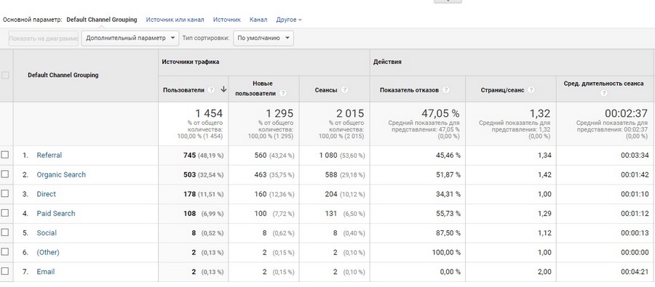Switch to Источник dimension
The width and height of the screenshot is (655, 287).
[227, 20]
